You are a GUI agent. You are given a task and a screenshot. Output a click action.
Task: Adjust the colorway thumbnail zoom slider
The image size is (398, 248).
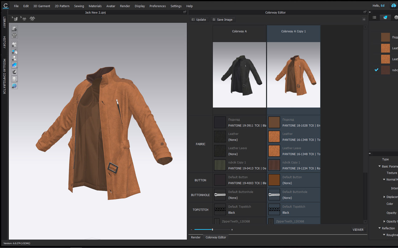[212, 230]
